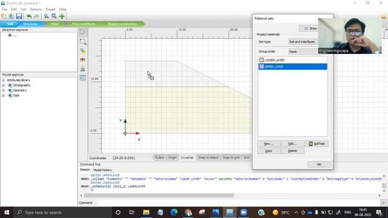Save the project with the disk icon
Screen dimensions: 388x218
[x=19, y=16]
